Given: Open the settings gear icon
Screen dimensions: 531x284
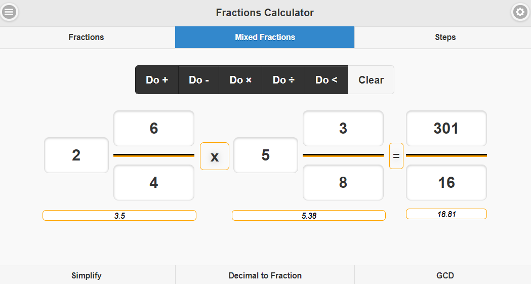Looking at the screenshot, I should pos(520,12).
